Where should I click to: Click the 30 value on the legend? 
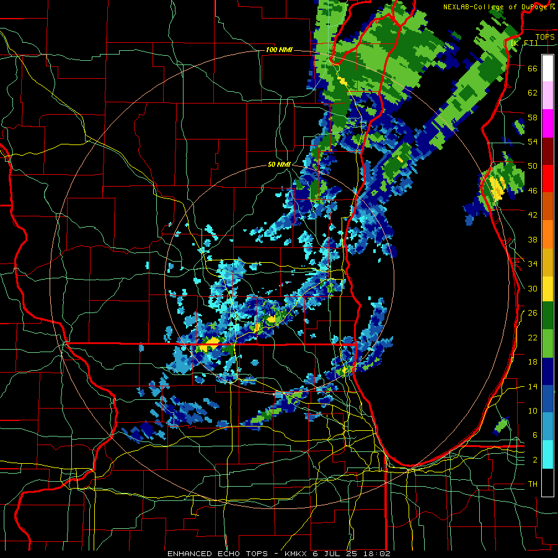coord(533,288)
